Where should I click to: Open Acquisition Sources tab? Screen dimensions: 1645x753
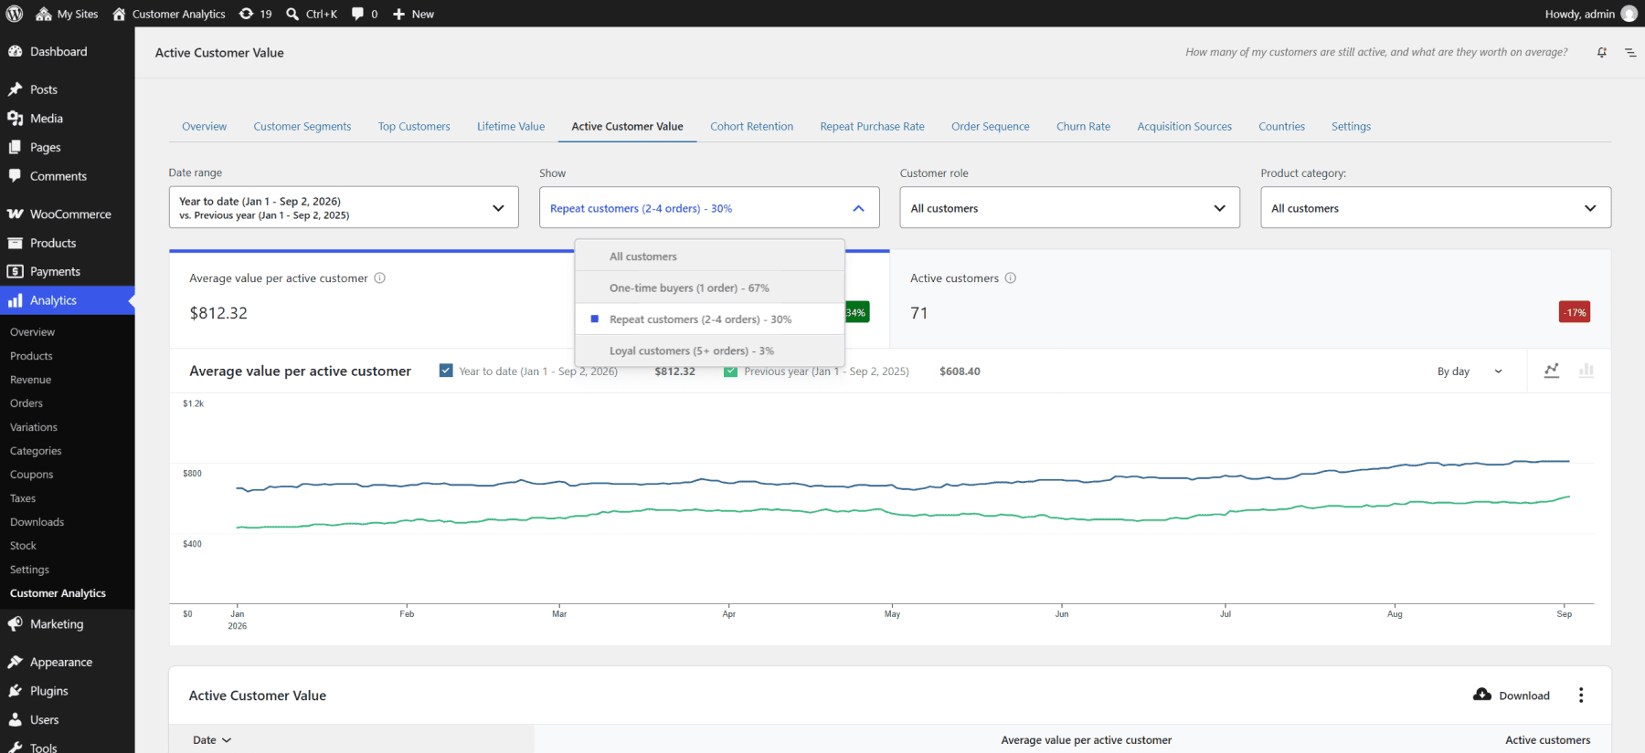coord(1184,127)
